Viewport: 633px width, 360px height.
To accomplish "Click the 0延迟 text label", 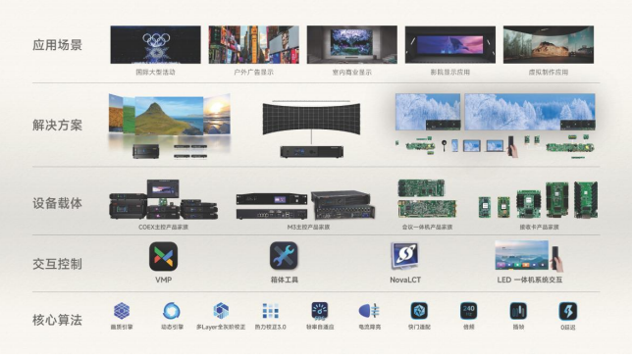I will pos(568,328).
